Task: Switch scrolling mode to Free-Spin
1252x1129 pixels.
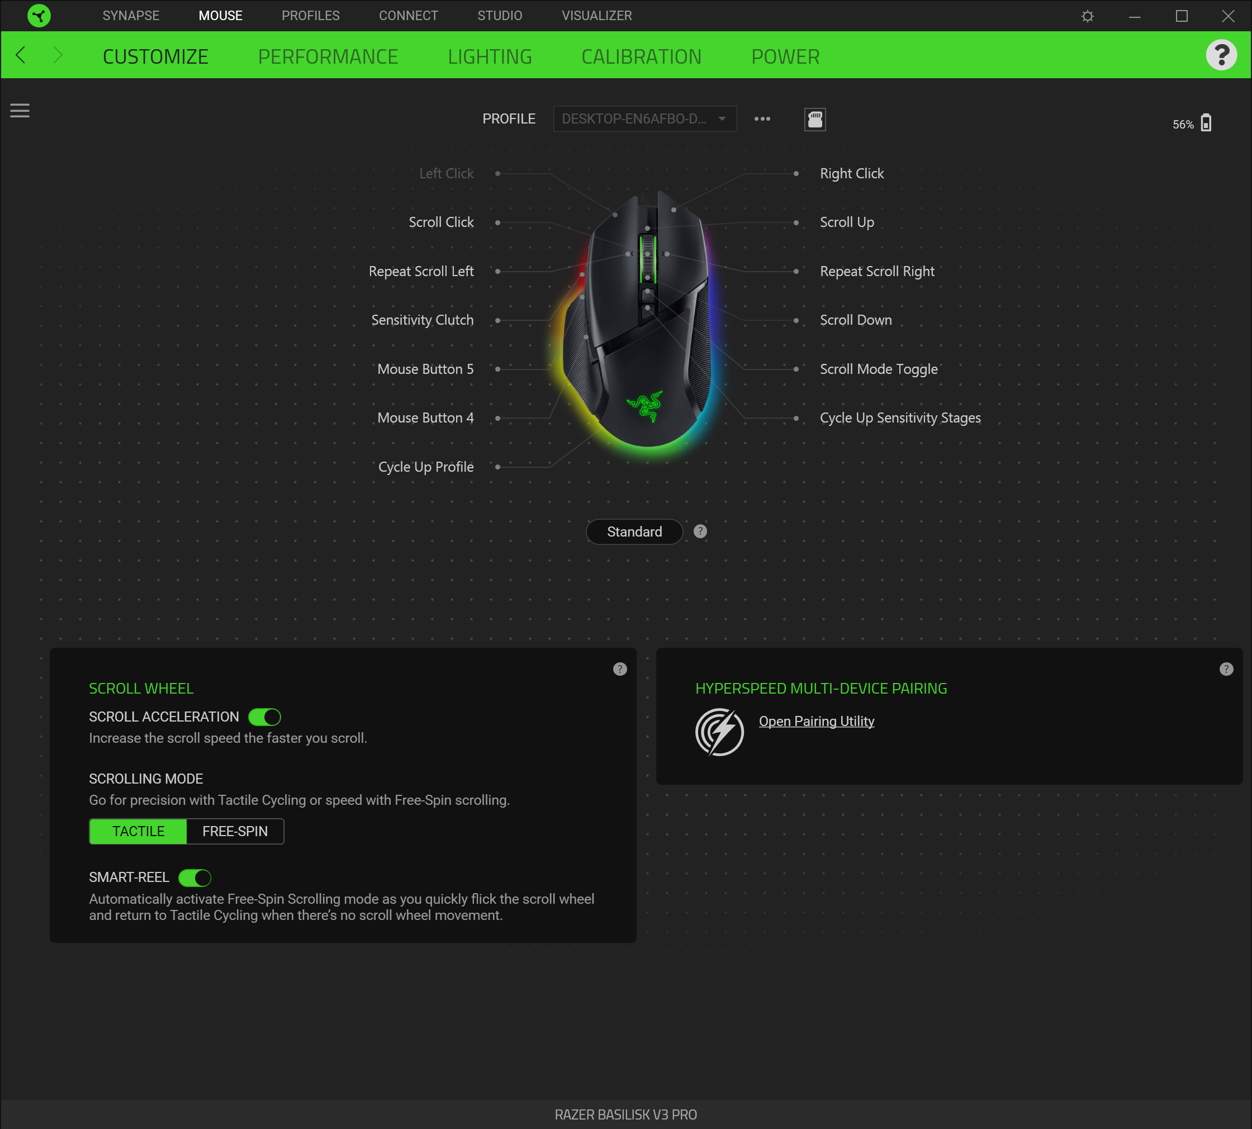Action: 235,831
